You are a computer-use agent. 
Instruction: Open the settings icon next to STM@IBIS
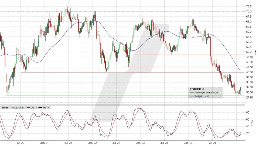[203, 89]
